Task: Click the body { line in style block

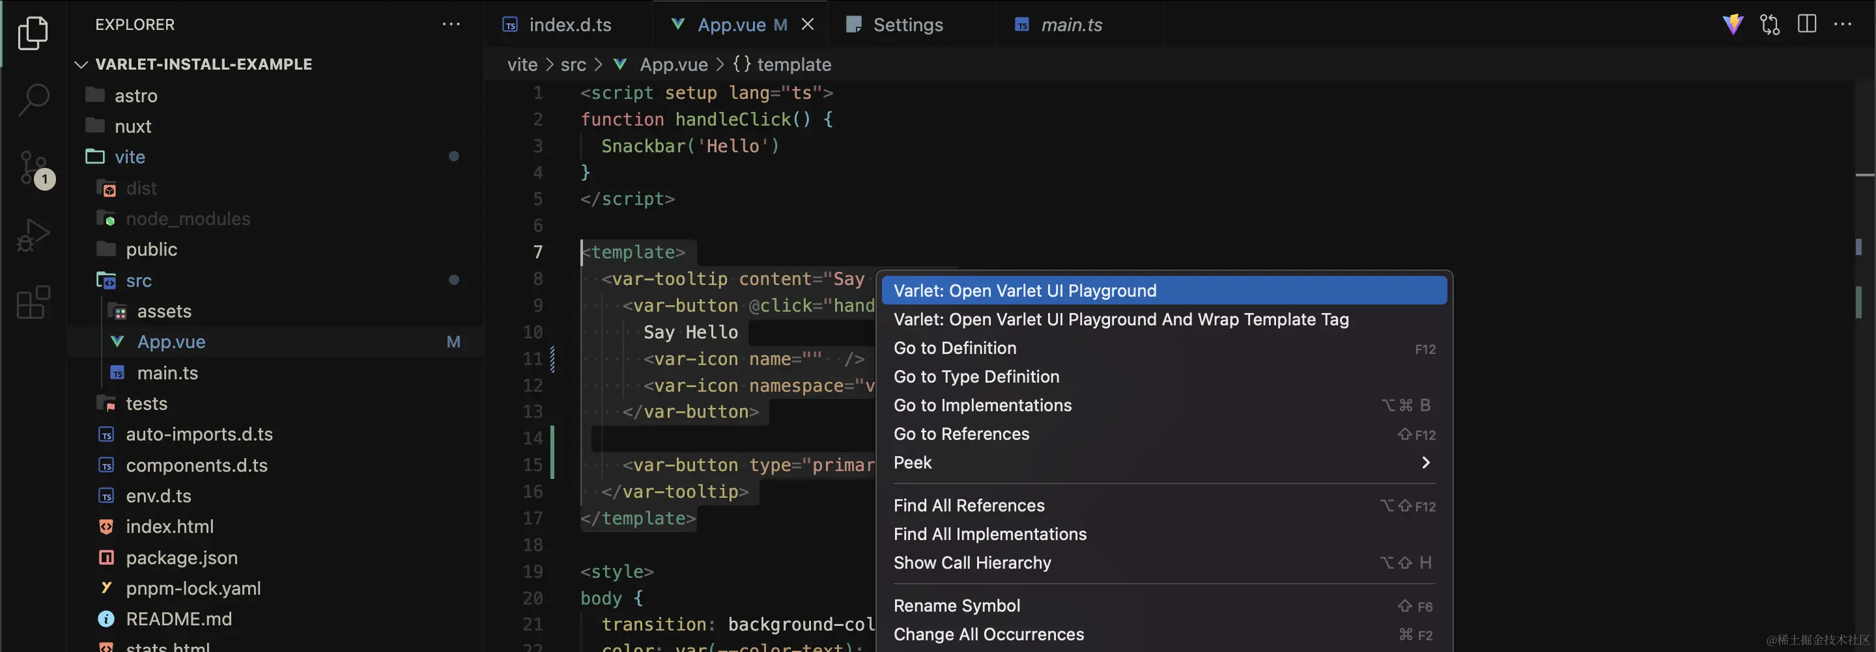Action: point(612,598)
